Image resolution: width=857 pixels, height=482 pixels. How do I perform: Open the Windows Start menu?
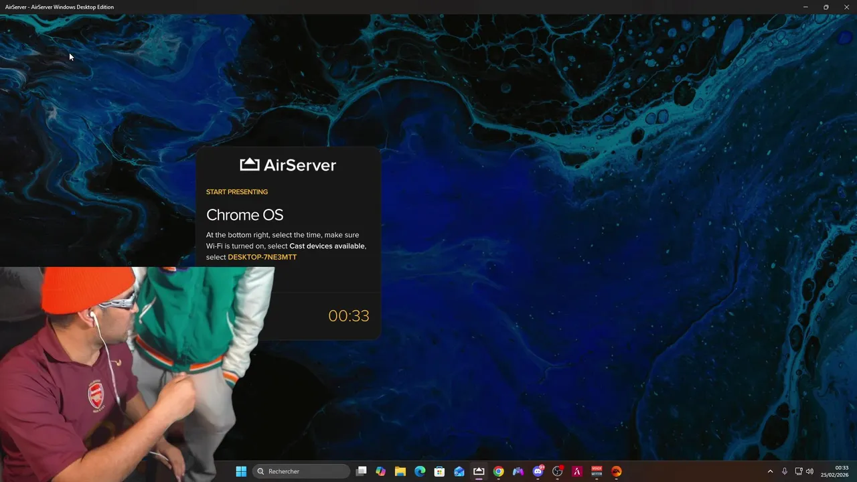[241, 471]
